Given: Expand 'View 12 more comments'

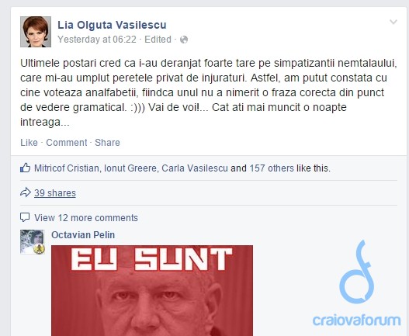Looking at the screenshot, I should coord(86,218).
